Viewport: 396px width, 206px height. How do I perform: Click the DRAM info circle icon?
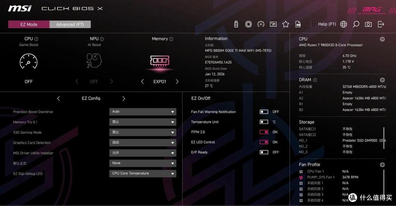[x=315, y=80]
